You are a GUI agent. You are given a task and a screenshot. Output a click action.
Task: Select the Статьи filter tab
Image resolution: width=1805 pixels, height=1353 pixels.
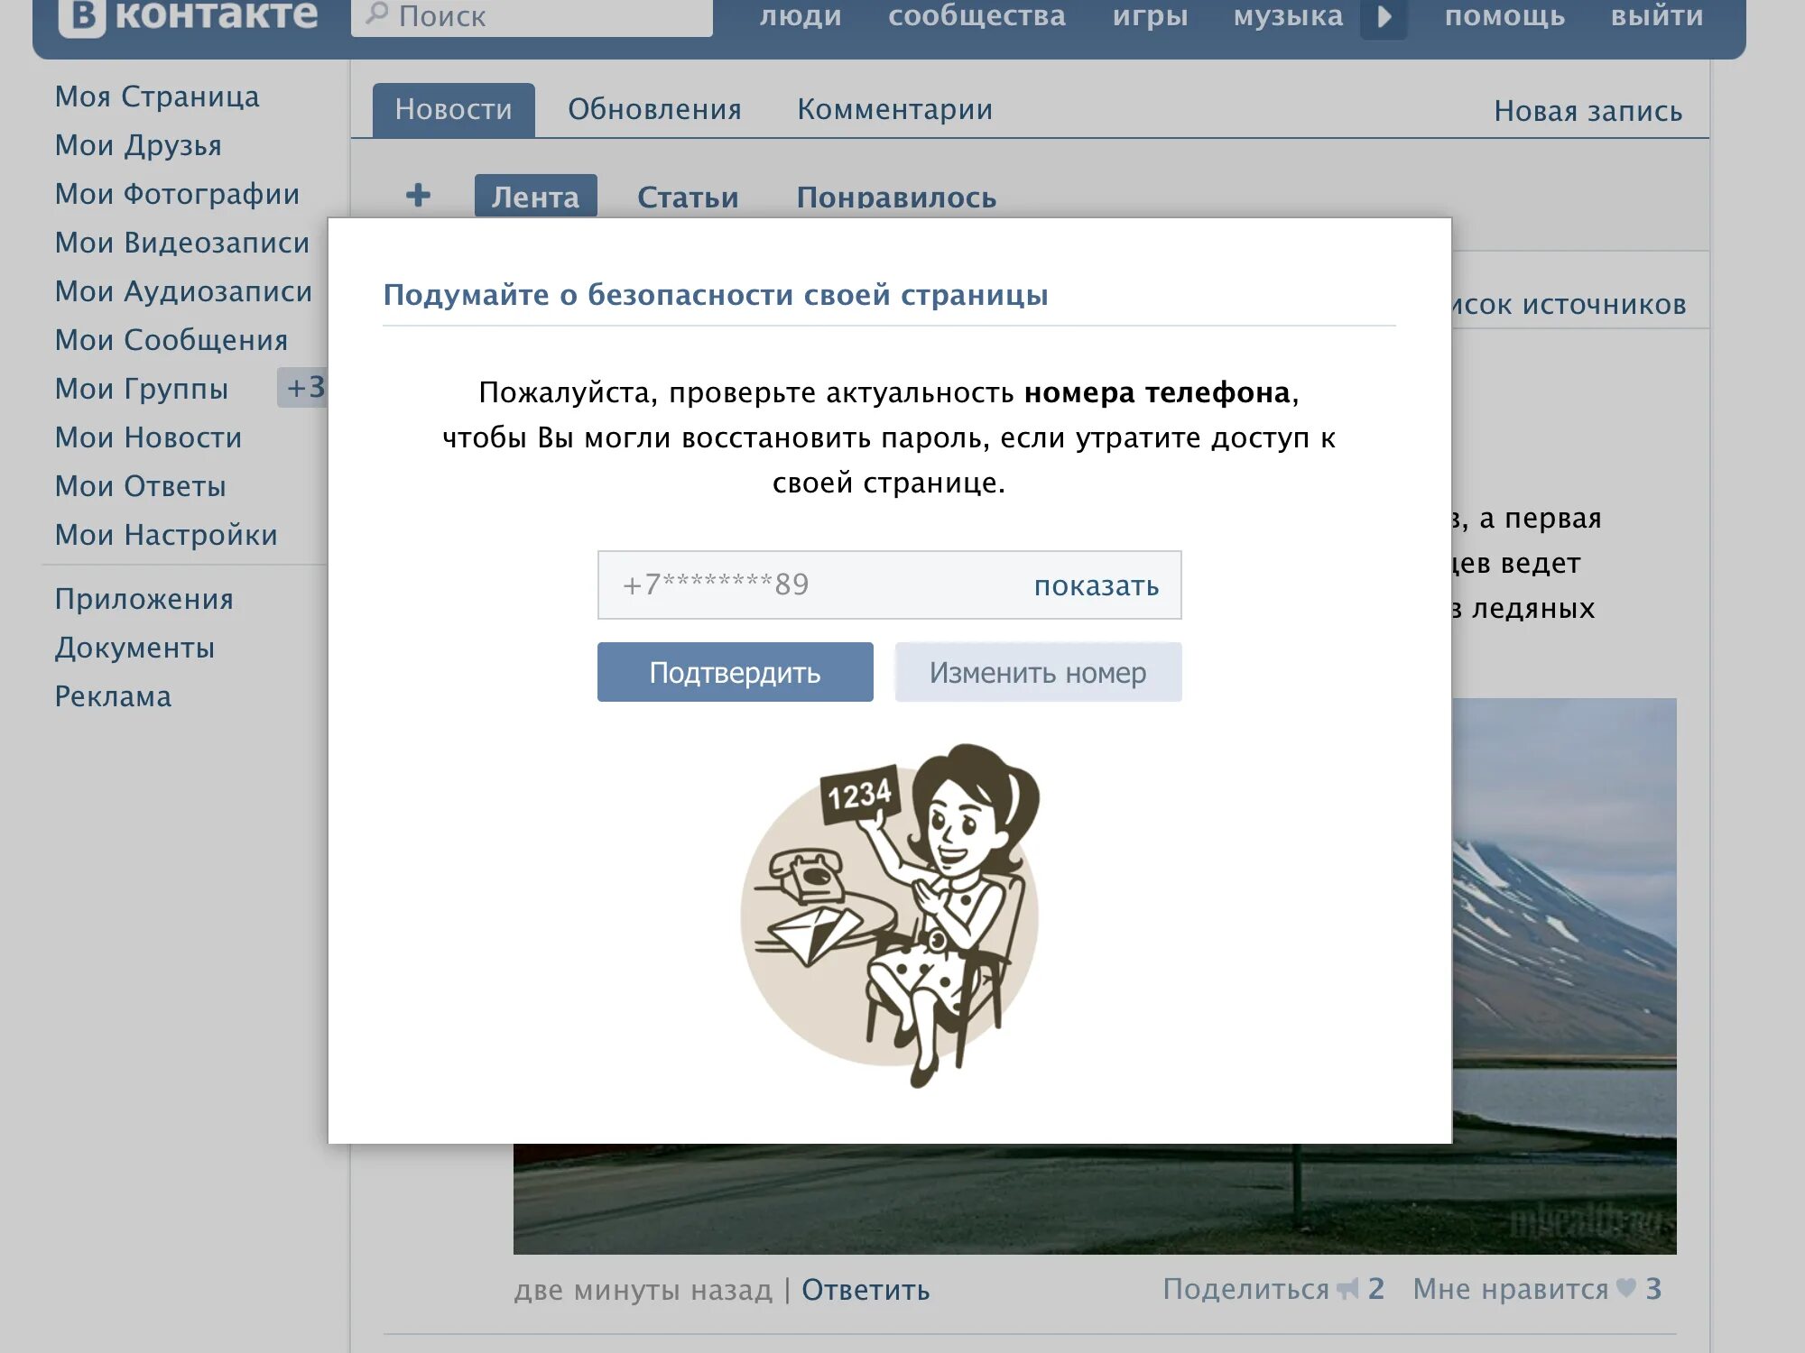688,198
